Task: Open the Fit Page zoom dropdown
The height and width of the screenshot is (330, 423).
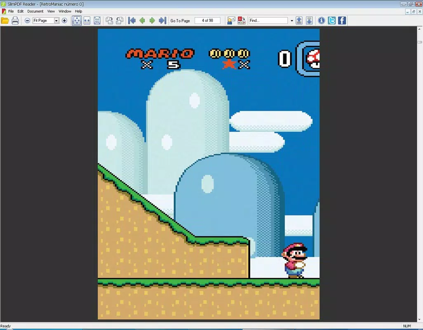Action: (56, 21)
